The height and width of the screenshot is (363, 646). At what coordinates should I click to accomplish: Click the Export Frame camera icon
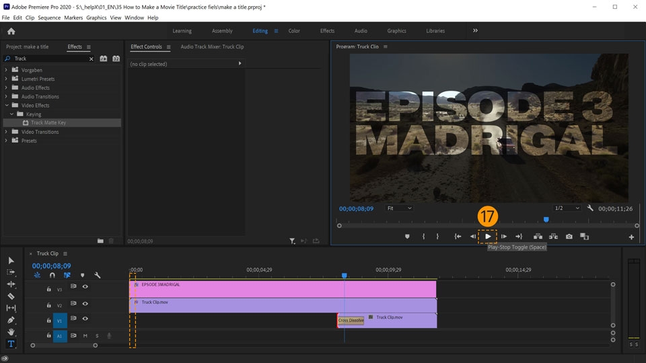(x=569, y=237)
